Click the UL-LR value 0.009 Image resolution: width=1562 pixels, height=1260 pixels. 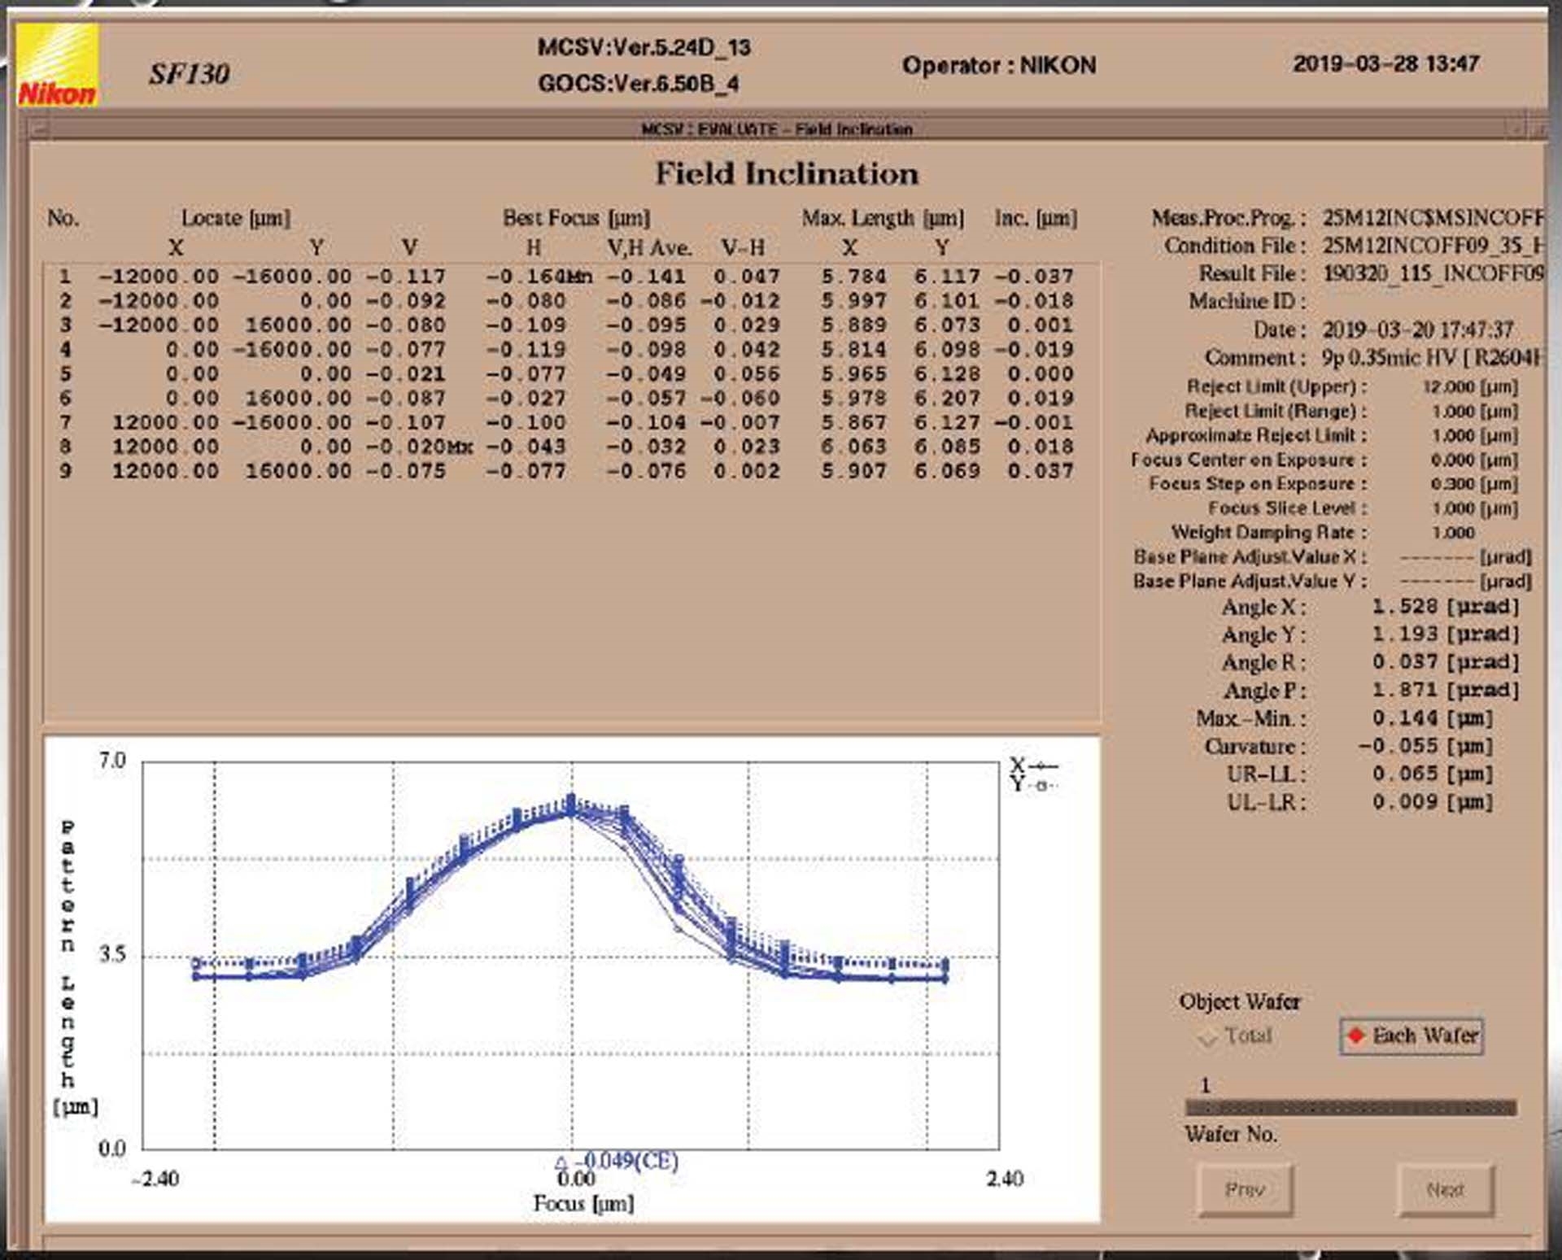1405,802
